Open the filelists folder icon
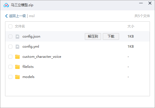The width and height of the screenshot is (155, 108). click(x=17, y=67)
